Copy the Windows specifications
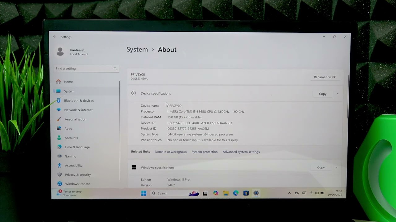This screenshot has width=396, height=222. tap(321, 167)
